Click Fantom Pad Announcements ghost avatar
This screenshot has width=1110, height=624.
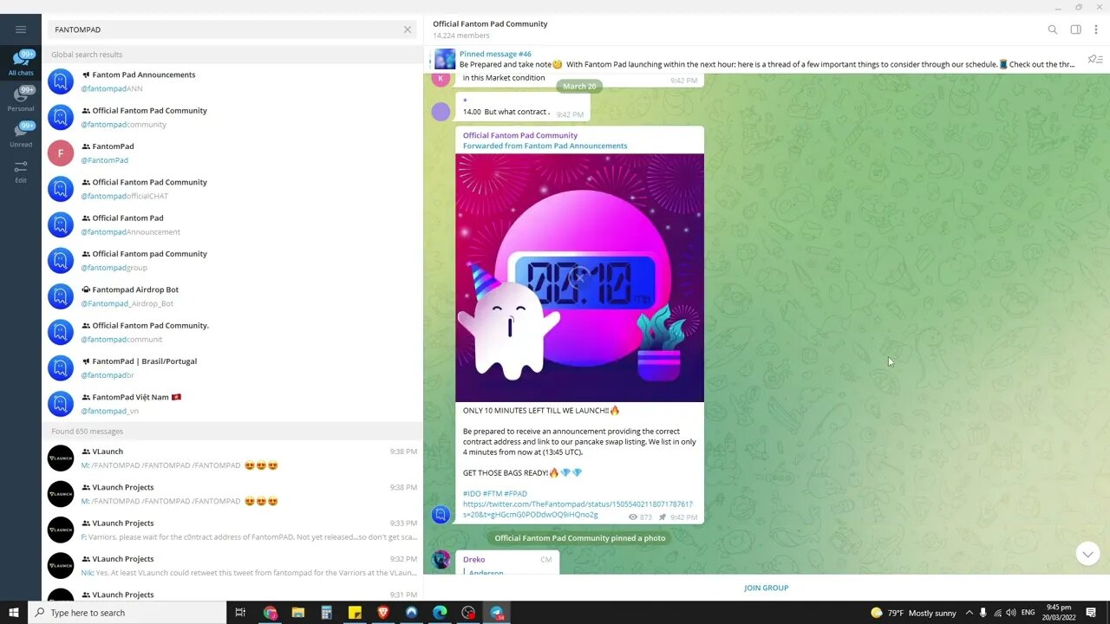click(61, 81)
